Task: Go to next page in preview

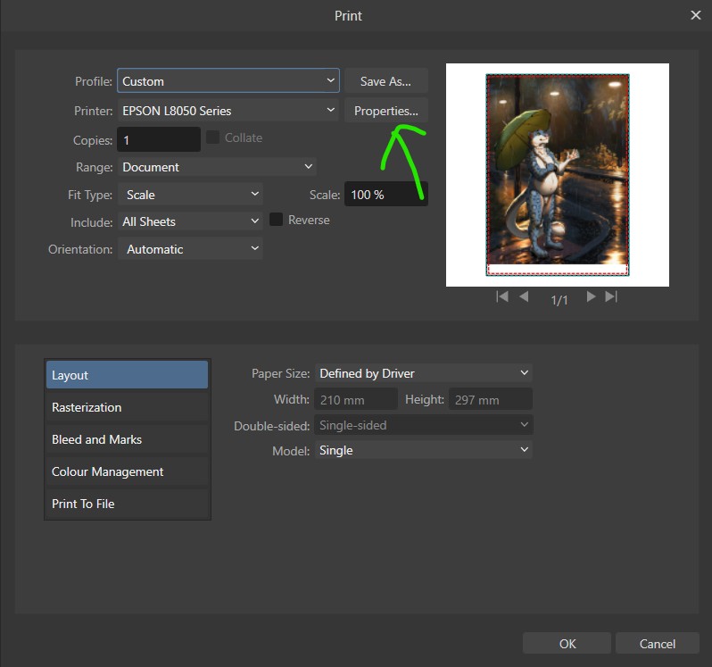Action: 591,297
